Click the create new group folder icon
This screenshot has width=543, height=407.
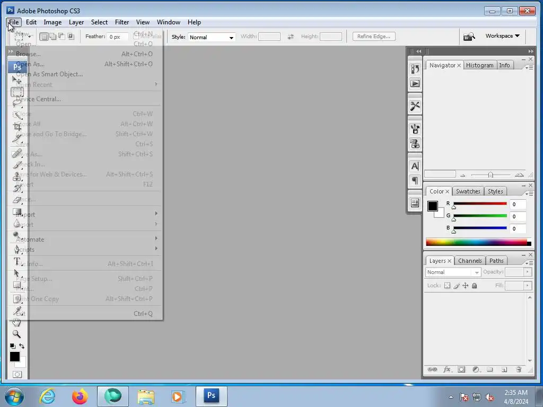(489, 369)
